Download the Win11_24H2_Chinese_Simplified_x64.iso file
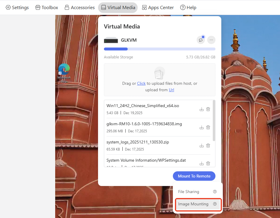The image size is (280, 218). 202,109
